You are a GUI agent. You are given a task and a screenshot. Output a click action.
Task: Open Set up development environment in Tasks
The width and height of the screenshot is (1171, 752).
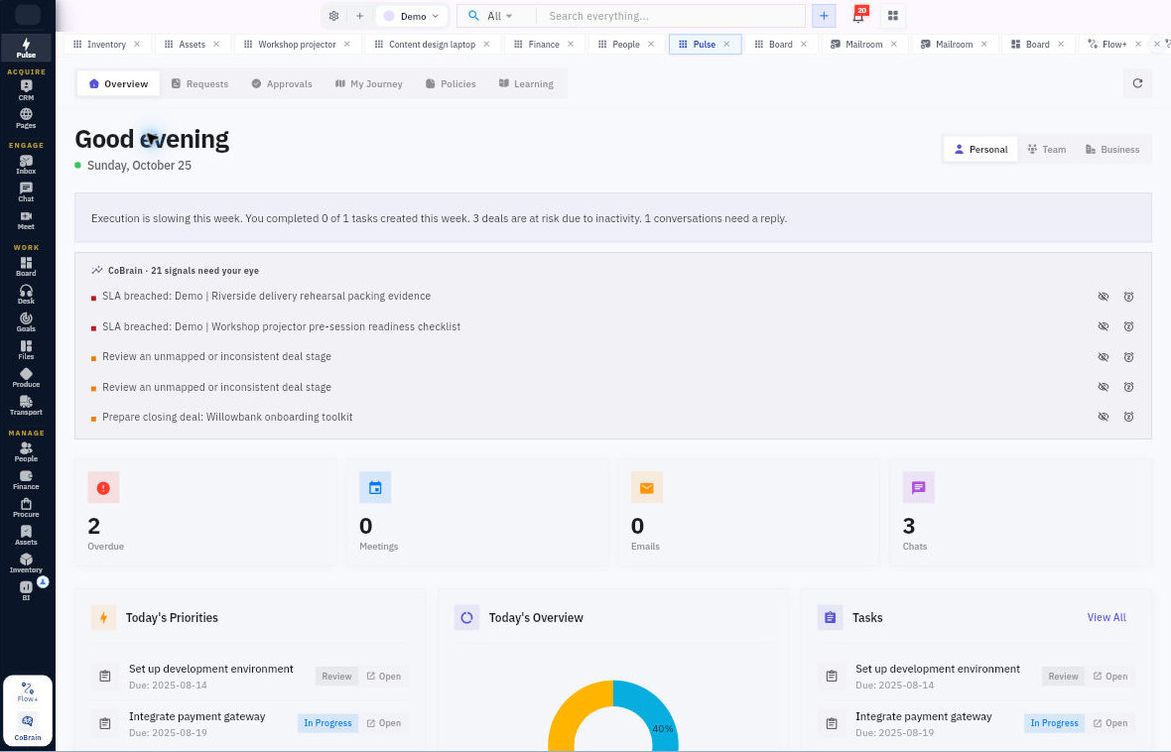(1109, 677)
